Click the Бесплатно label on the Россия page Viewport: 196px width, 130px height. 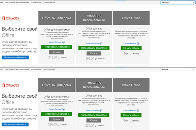[x=131, y=121]
